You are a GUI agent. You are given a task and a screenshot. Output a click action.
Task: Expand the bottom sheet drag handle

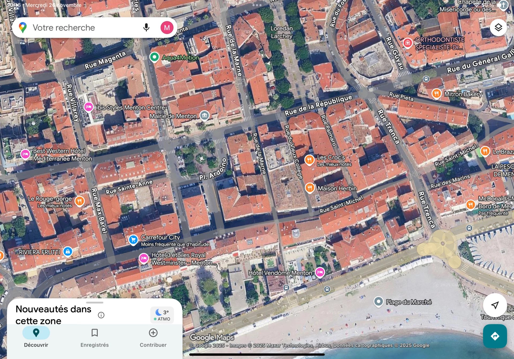(x=95, y=303)
